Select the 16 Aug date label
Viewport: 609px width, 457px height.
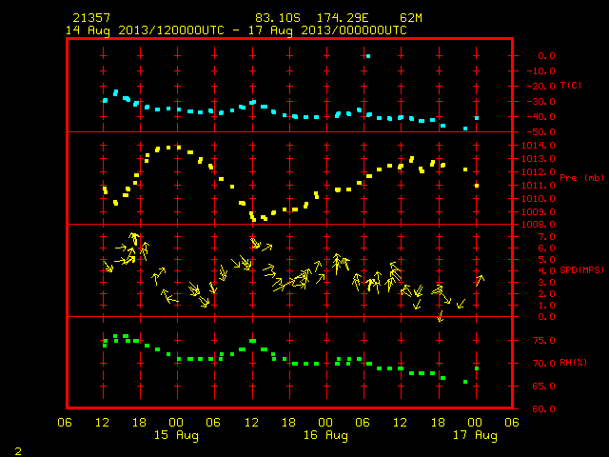coord(325,435)
